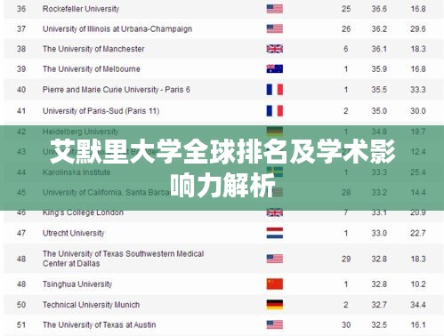
Task: Click the value 20.9 in the King's College row
Action: (x=418, y=212)
